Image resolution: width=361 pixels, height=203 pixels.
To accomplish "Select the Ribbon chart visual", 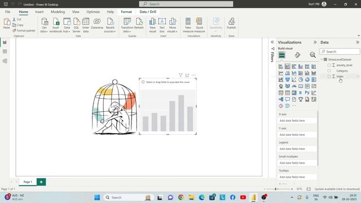I will pos(314,73).
